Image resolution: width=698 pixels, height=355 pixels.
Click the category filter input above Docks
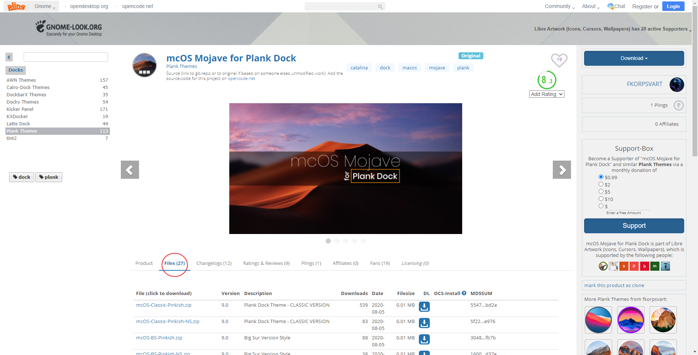(x=66, y=57)
